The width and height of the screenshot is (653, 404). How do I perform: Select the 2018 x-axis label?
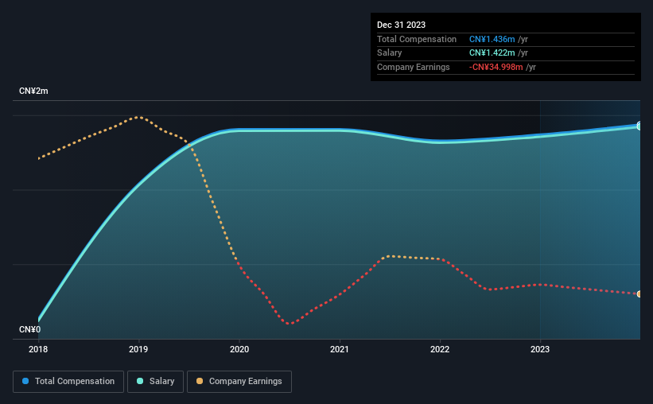(x=38, y=349)
